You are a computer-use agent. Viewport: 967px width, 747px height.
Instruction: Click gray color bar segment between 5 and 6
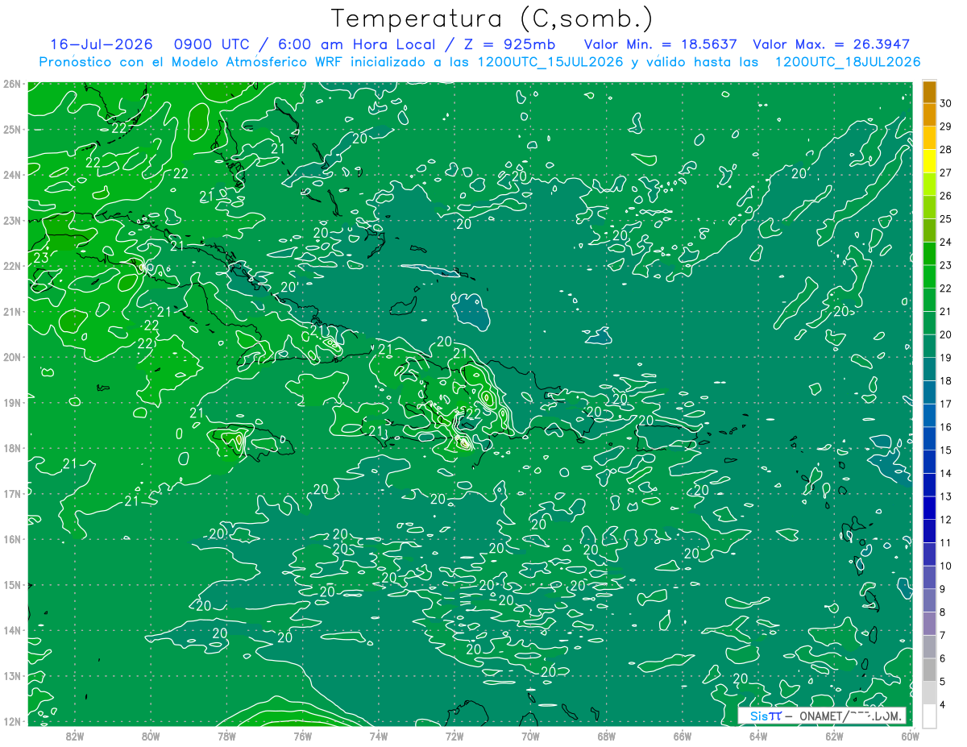929,670
